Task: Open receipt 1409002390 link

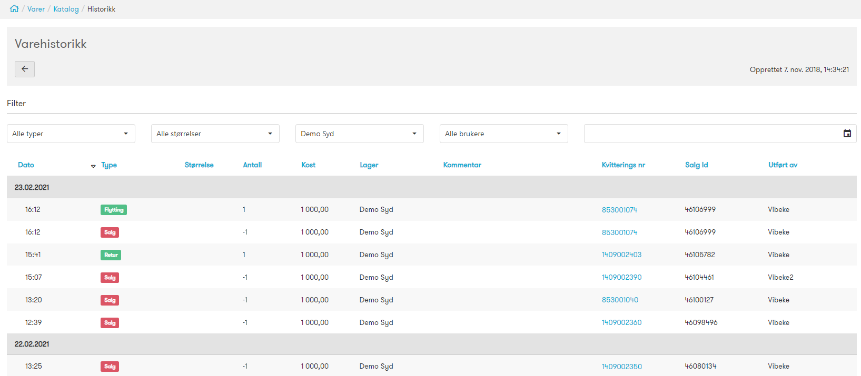Action: [621, 277]
